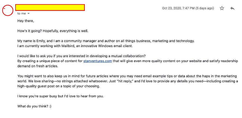Viewport: 242px width, 118px height.
Task: Click the "What do you think? :)" line
Action: [34, 106]
